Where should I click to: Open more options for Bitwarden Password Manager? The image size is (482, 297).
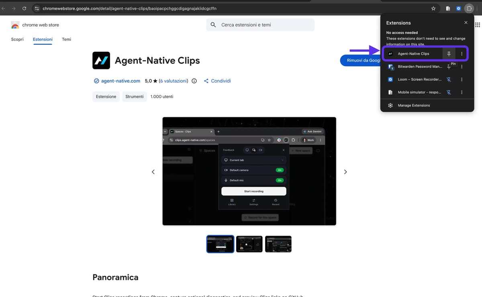(462, 67)
